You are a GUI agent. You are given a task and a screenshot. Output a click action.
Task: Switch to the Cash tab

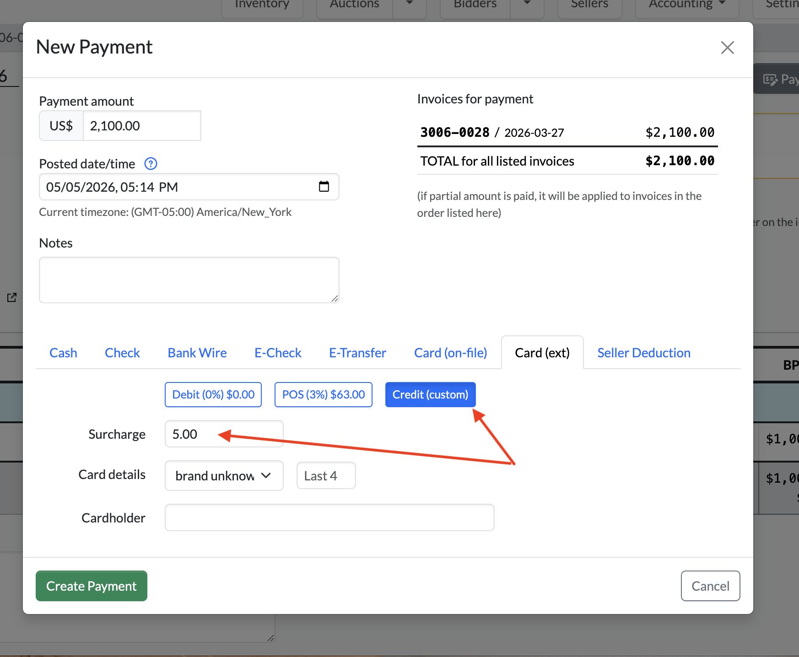click(63, 353)
